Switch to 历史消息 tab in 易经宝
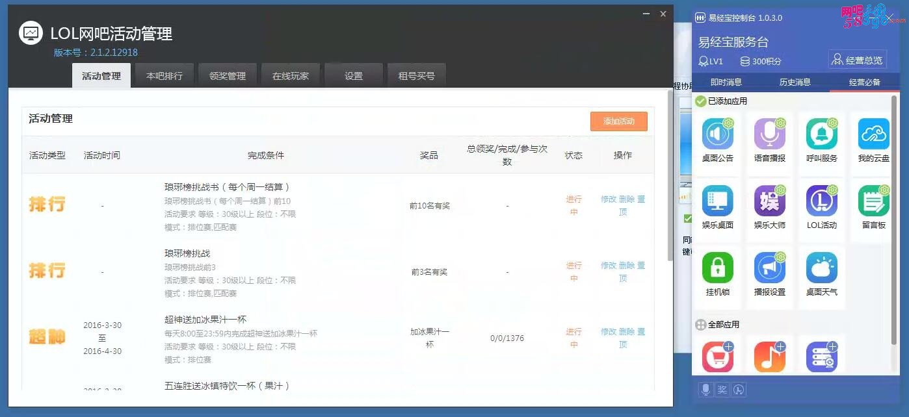 tap(795, 82)
